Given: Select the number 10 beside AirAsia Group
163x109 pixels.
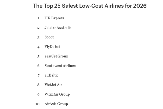Looking at the screenshot, I should click(38, 104).
